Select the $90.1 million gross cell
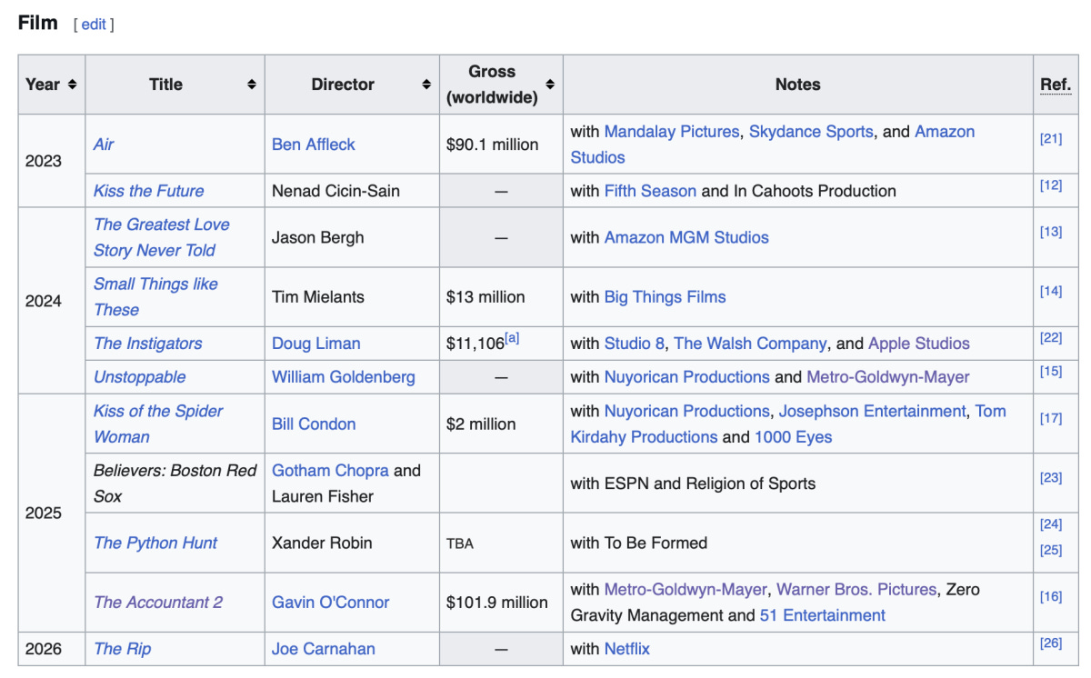The width and height of the screenshot is (1091, 678). (501, 145)
